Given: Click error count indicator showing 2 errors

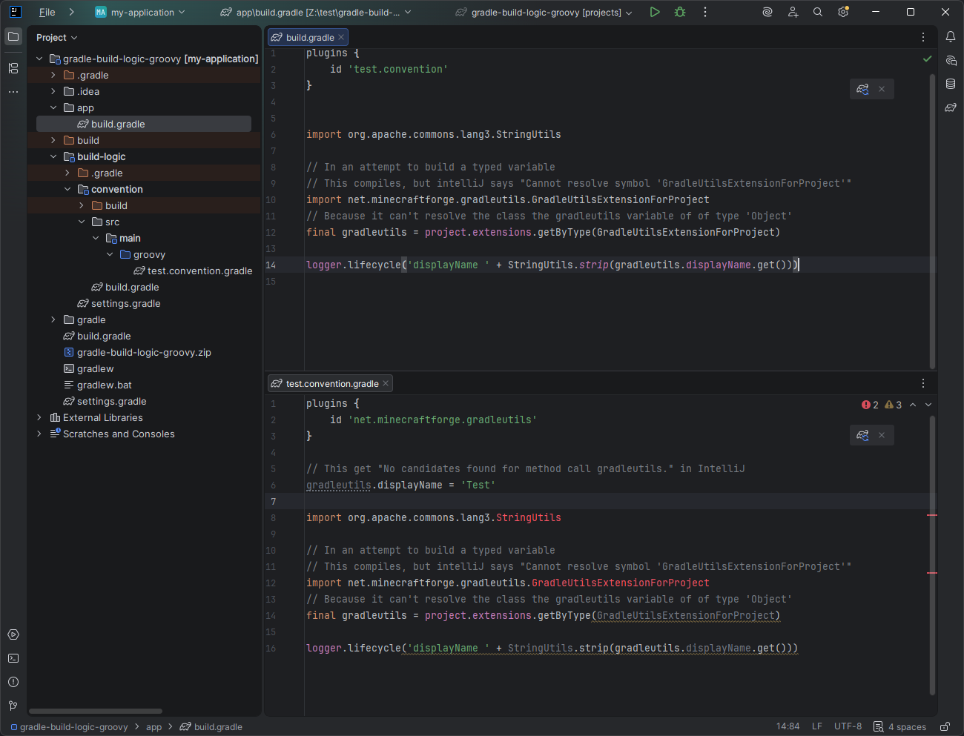Looking at the screenshot, I should (870, 405).
